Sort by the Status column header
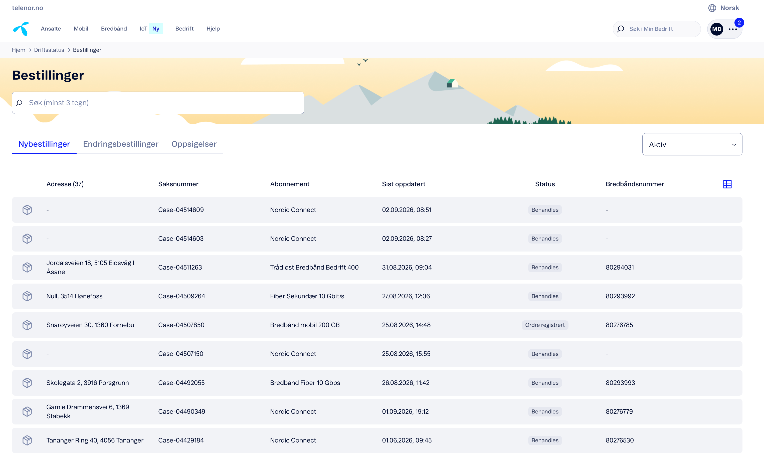This screenshot has width=764, height=453. click(545, 184)
